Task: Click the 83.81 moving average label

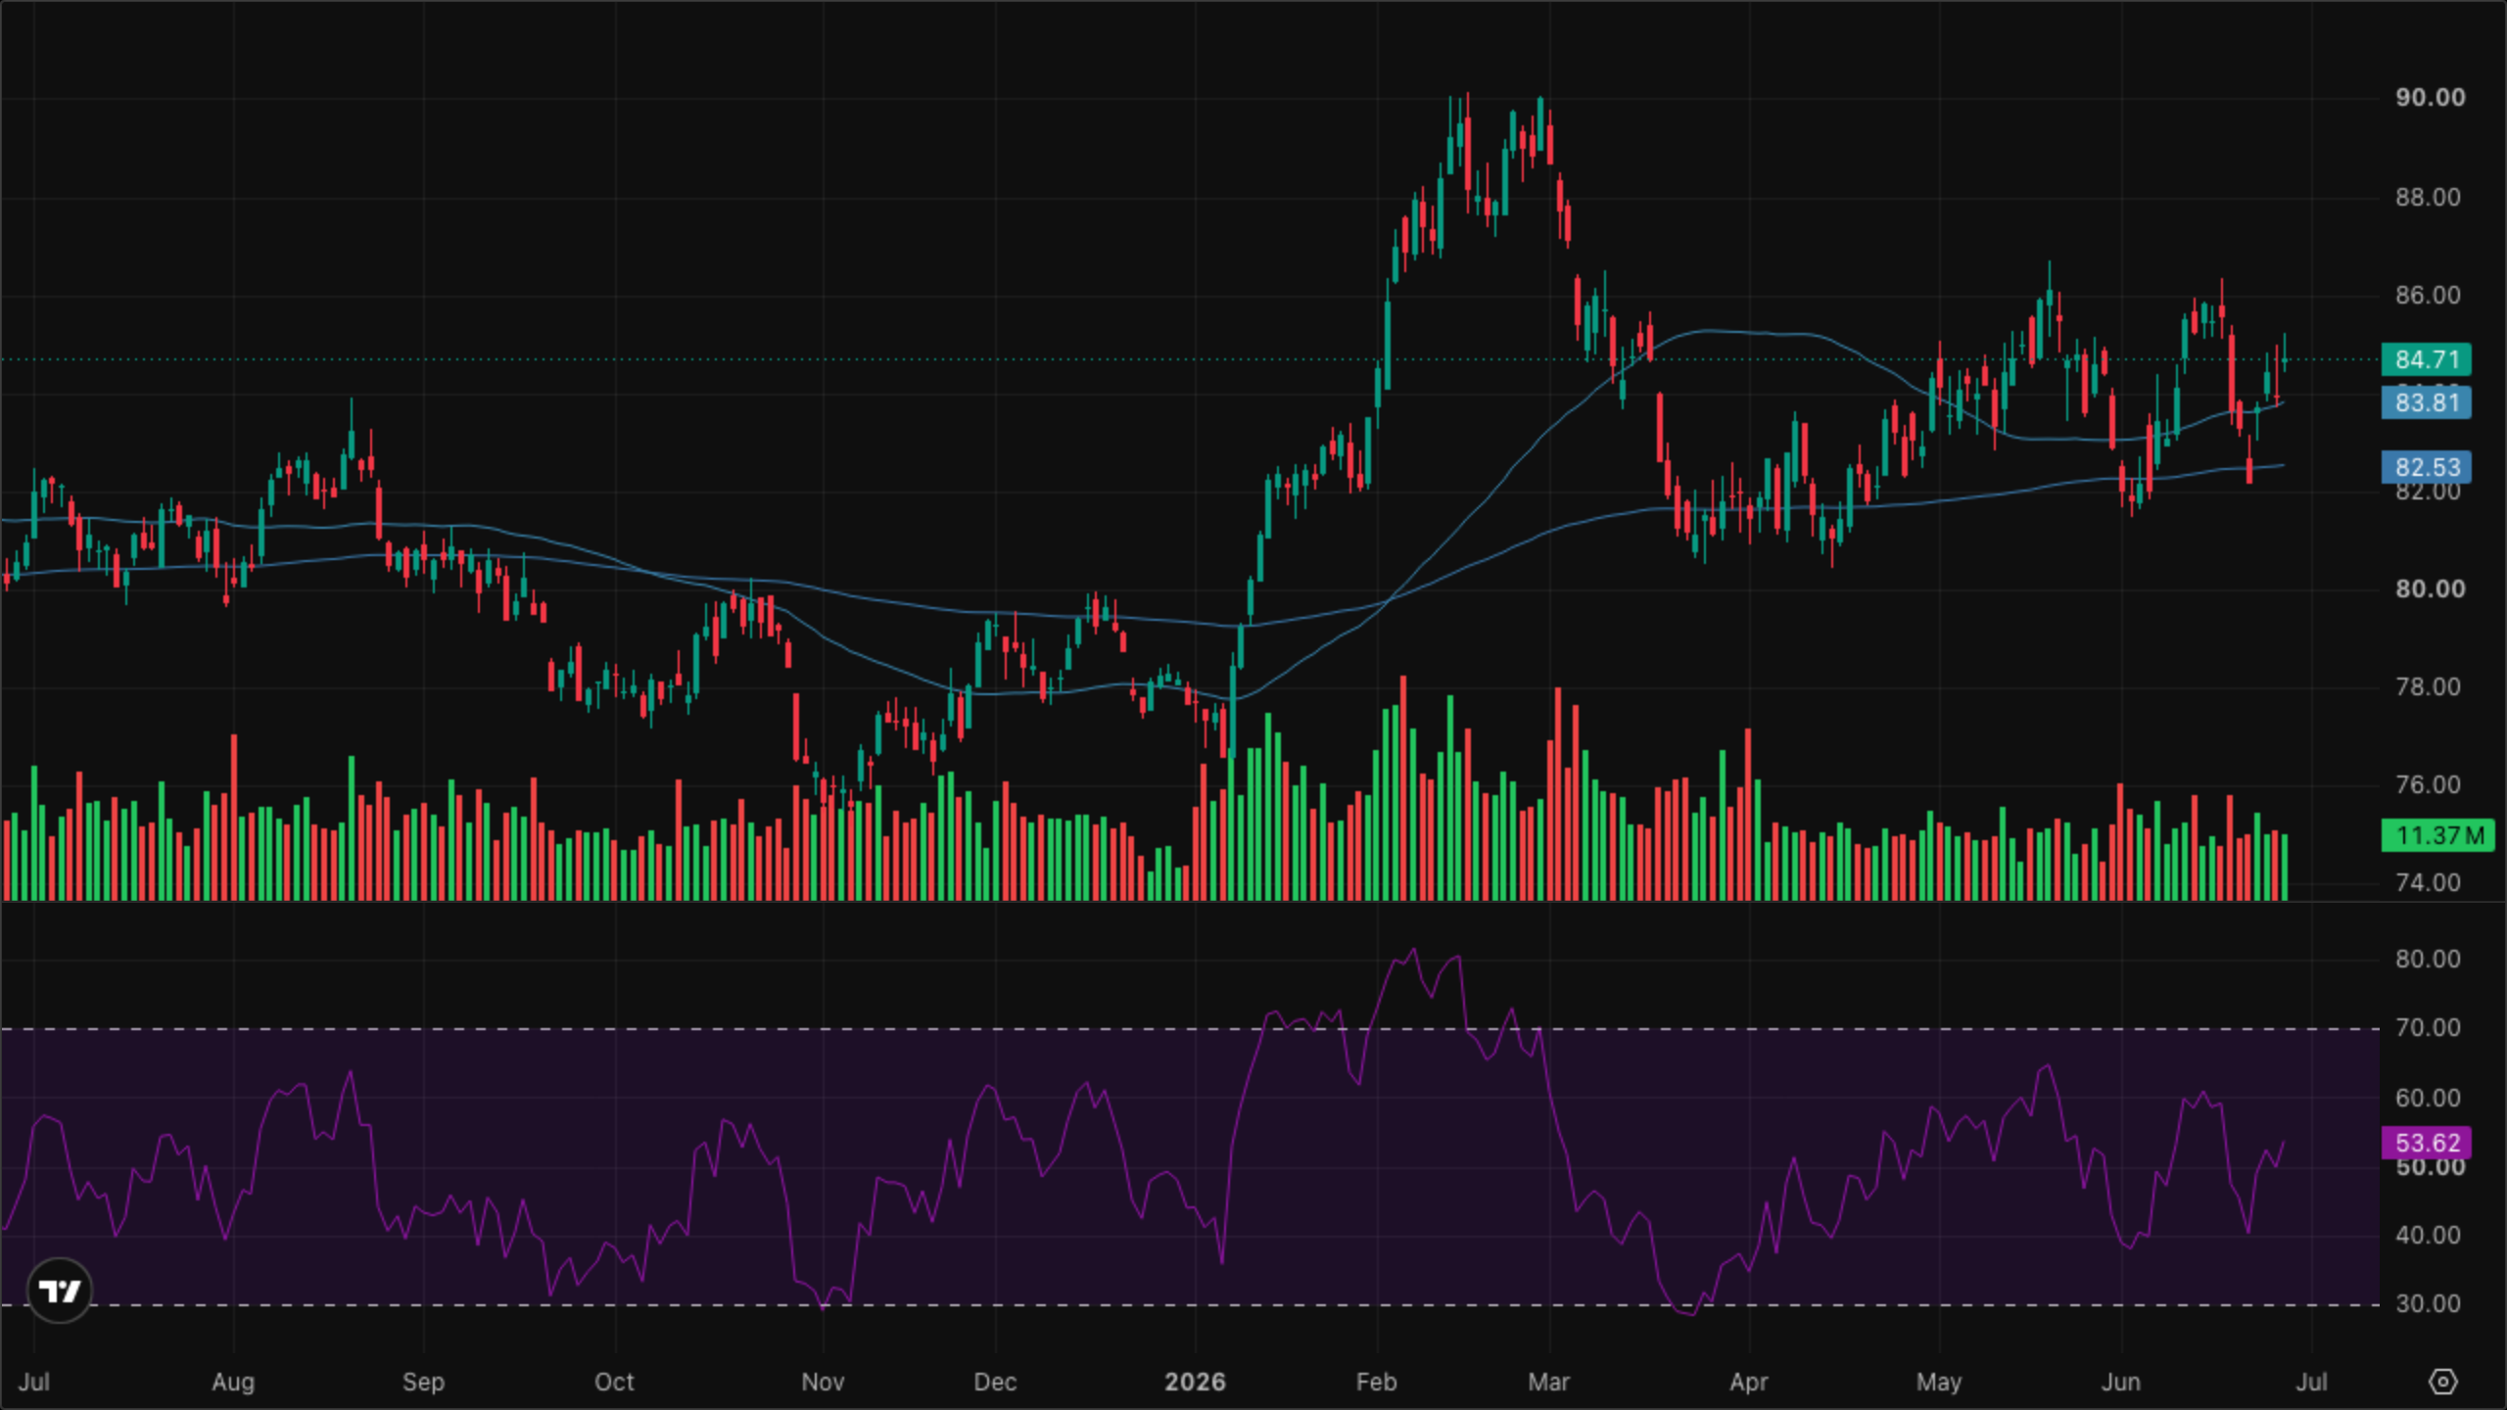Action: (x=2427, y=402)
